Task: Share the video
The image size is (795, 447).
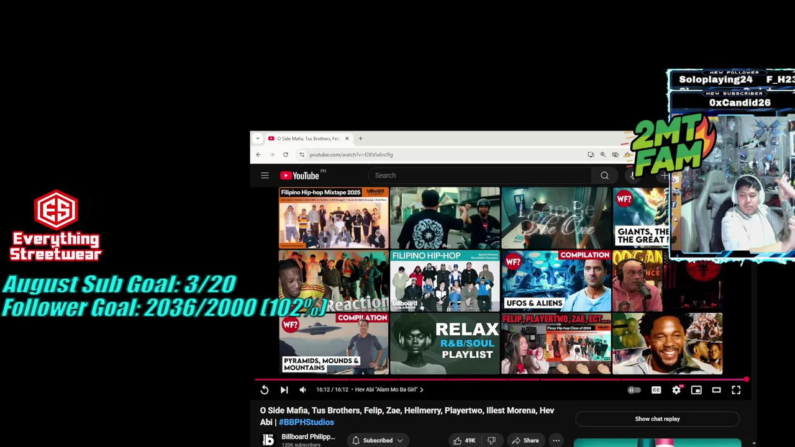Action: coord(525,440)
